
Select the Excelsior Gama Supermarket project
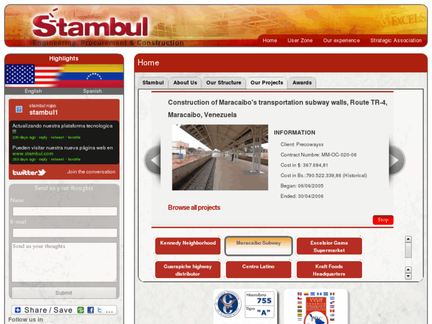tap(329, 246)
